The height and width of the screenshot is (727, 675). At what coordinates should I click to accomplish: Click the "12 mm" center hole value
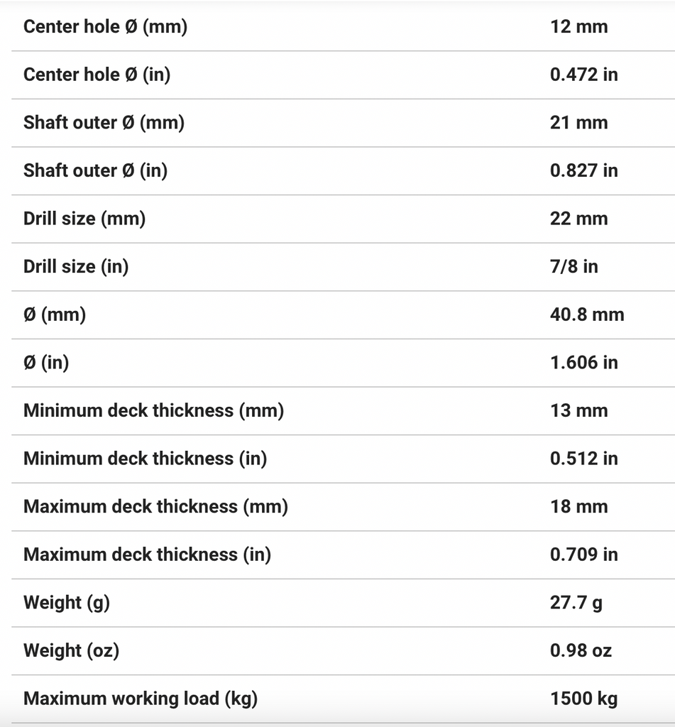click(x=578, y=27)
